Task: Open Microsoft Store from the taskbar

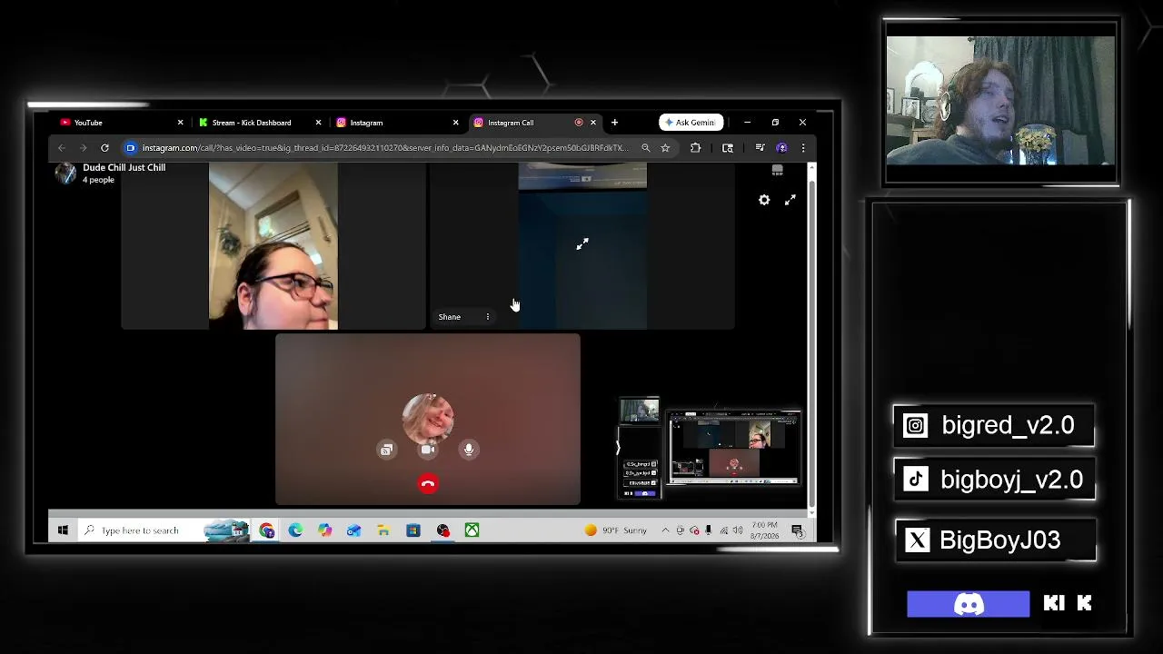Action: [x=413, y=530]
